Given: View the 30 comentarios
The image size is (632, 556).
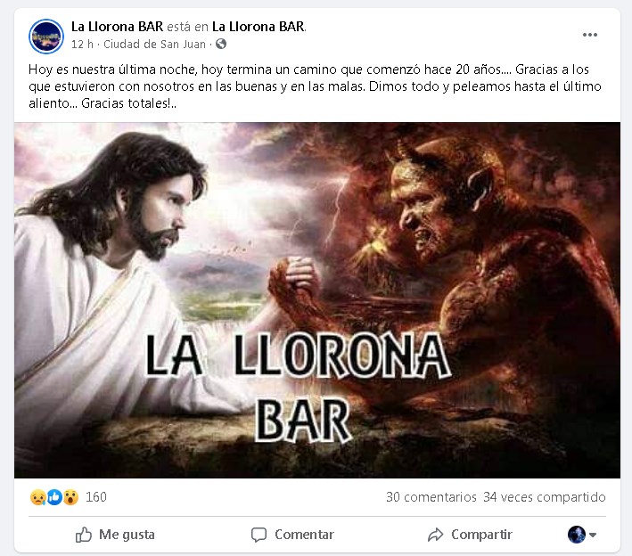Looking at the screenshot, I should [x=431, y=497].
